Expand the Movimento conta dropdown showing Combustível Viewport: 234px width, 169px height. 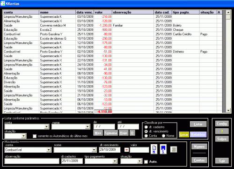[x=49, y=150]
